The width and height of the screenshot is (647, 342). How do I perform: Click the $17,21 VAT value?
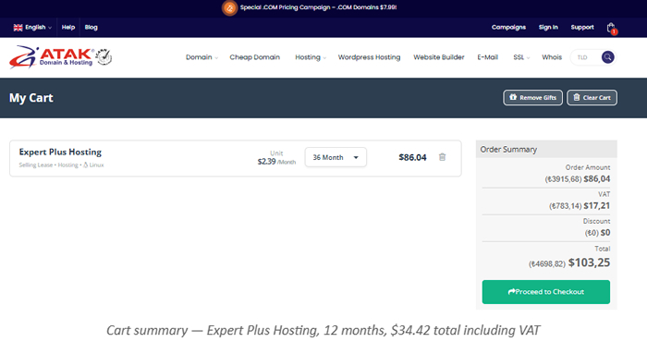(x=597, y=206)
